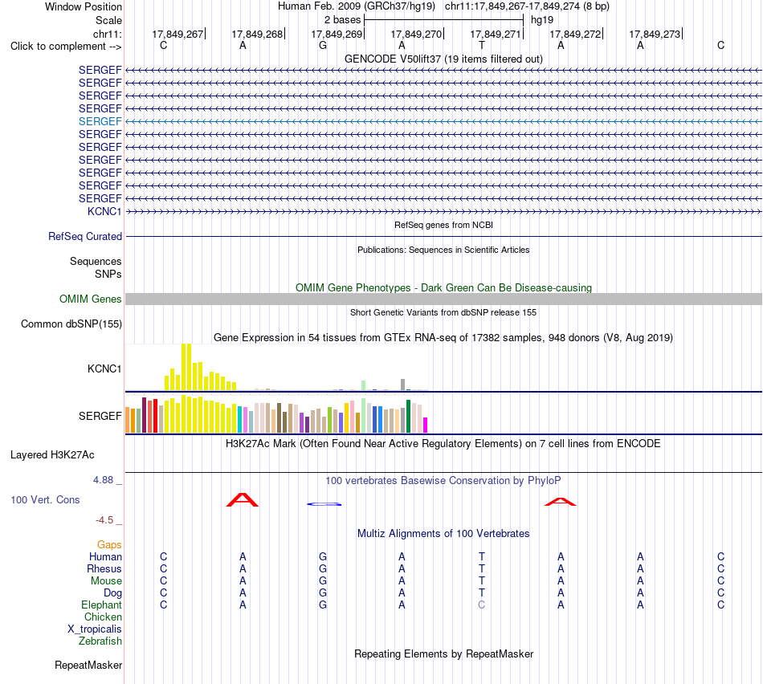Click the gray OMIM Genes bar
This screenshot has height=684, width=763.
point(443,299)
